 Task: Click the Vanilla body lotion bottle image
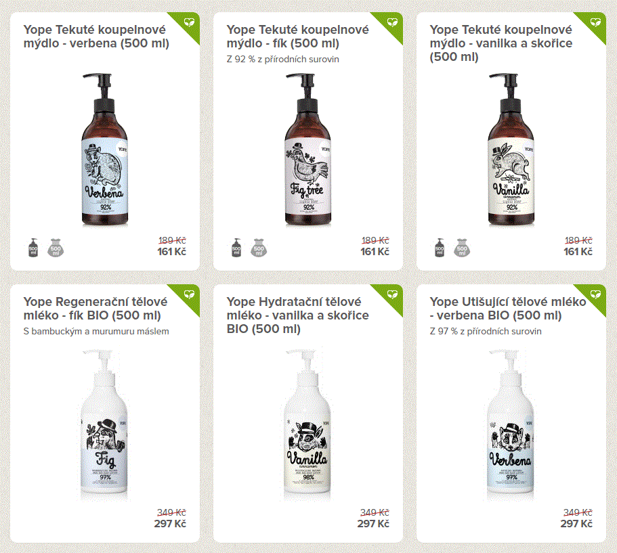[x=307, y=425]
